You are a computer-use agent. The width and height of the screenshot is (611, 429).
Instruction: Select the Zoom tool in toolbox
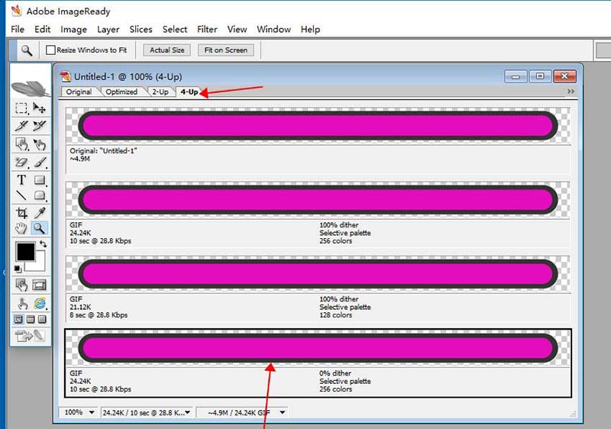coord(39,228)
